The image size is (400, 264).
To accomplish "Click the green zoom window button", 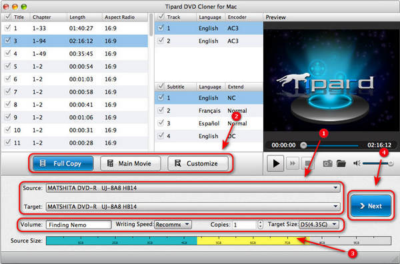I will point(24,7).
